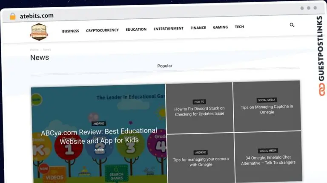
Task: Click the Home breadcrumb link
Action: [34, 50]
